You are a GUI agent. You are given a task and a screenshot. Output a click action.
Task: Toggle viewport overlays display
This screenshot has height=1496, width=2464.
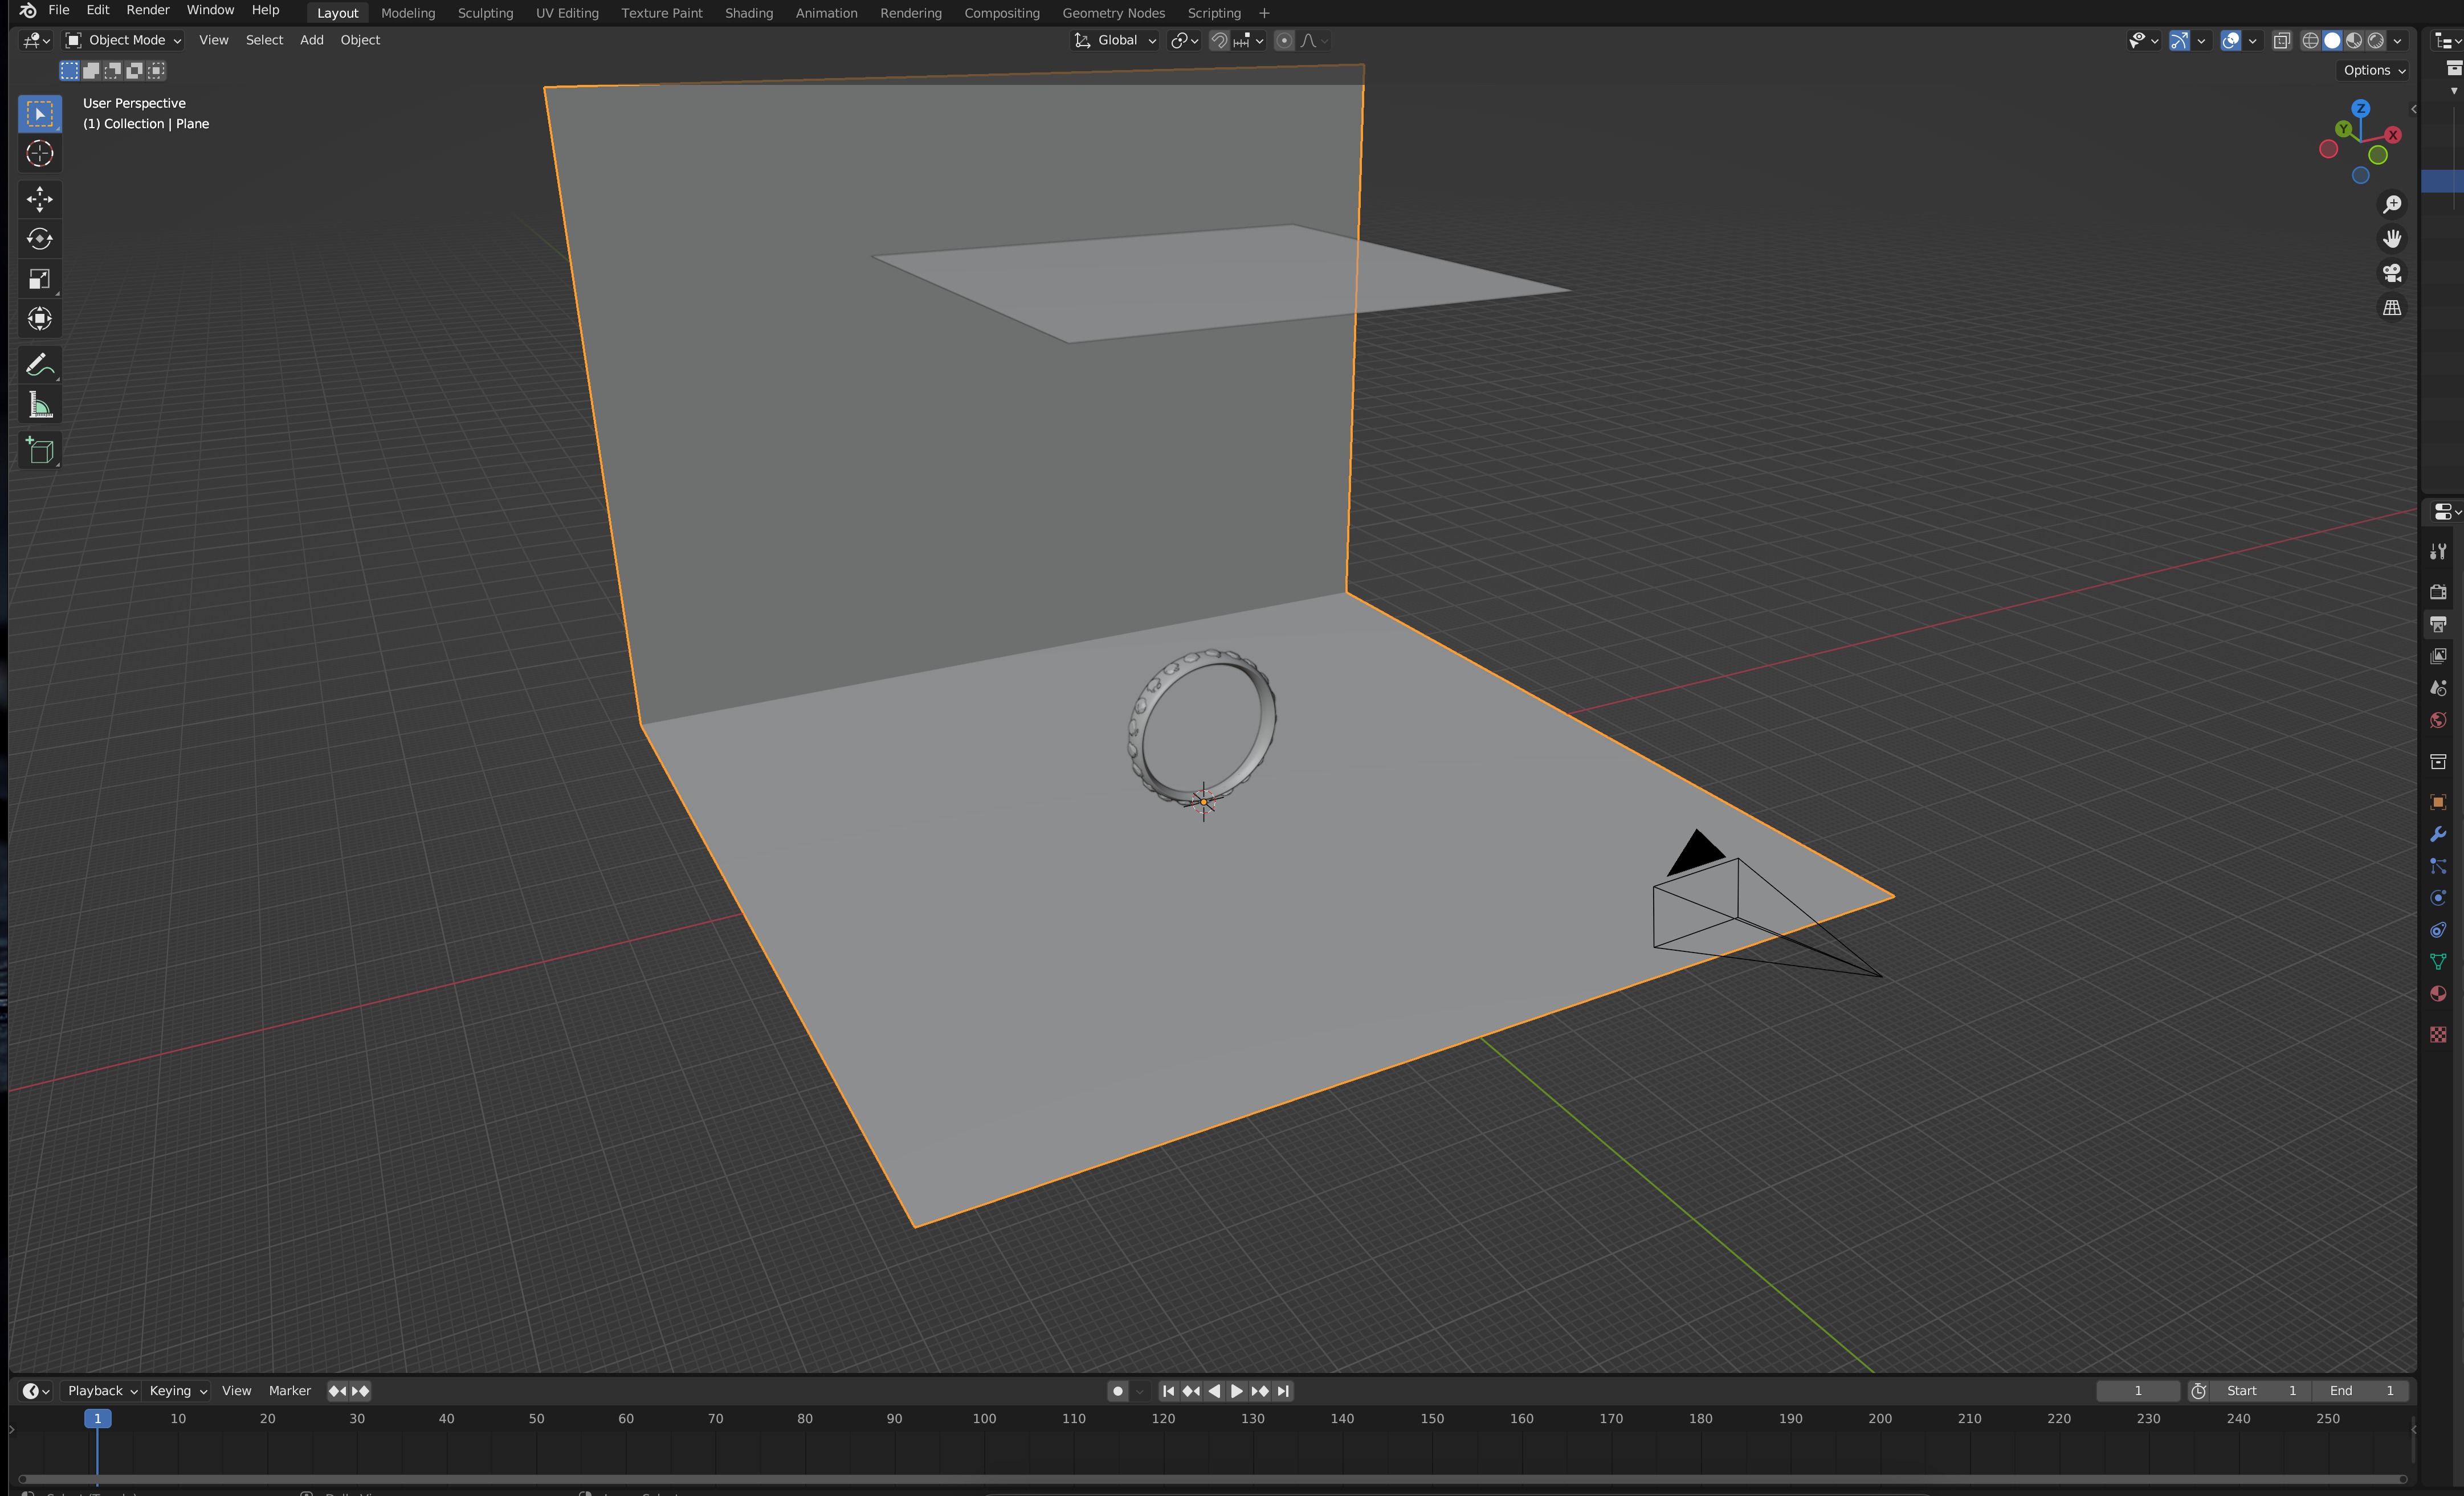point(2230,41)
